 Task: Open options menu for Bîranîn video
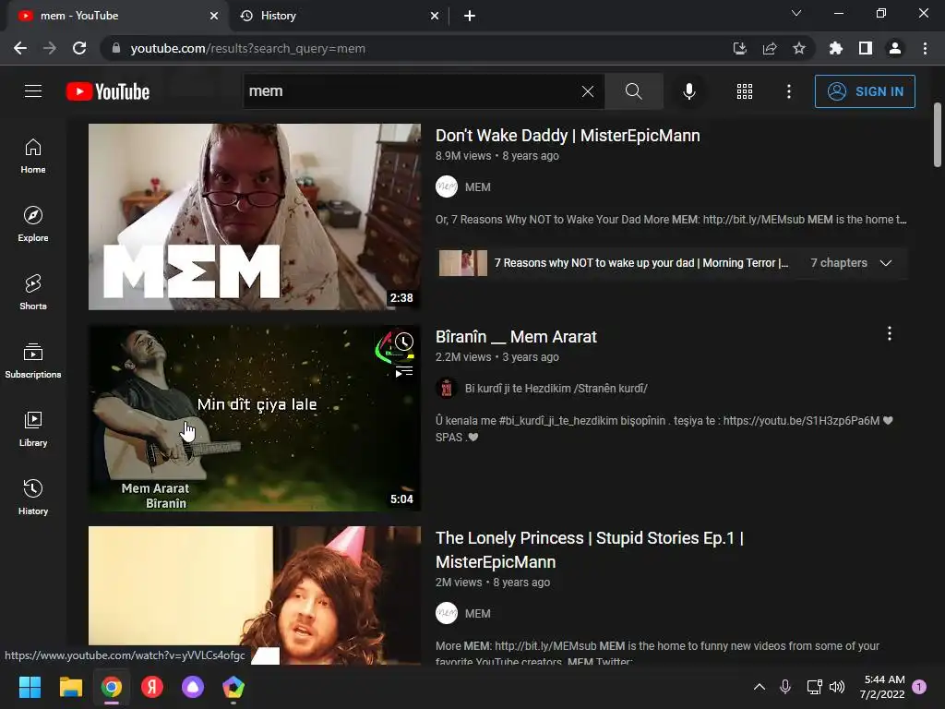coord(889,333)
